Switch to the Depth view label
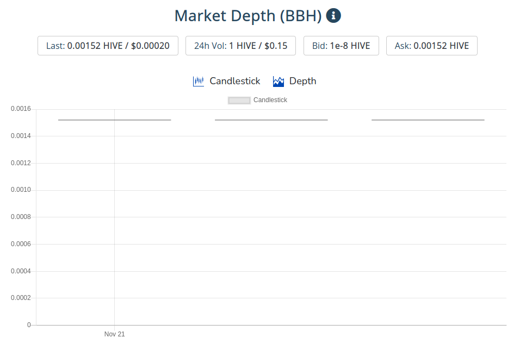The height and width of the screenshot is (344, 526). click(302, 81)
